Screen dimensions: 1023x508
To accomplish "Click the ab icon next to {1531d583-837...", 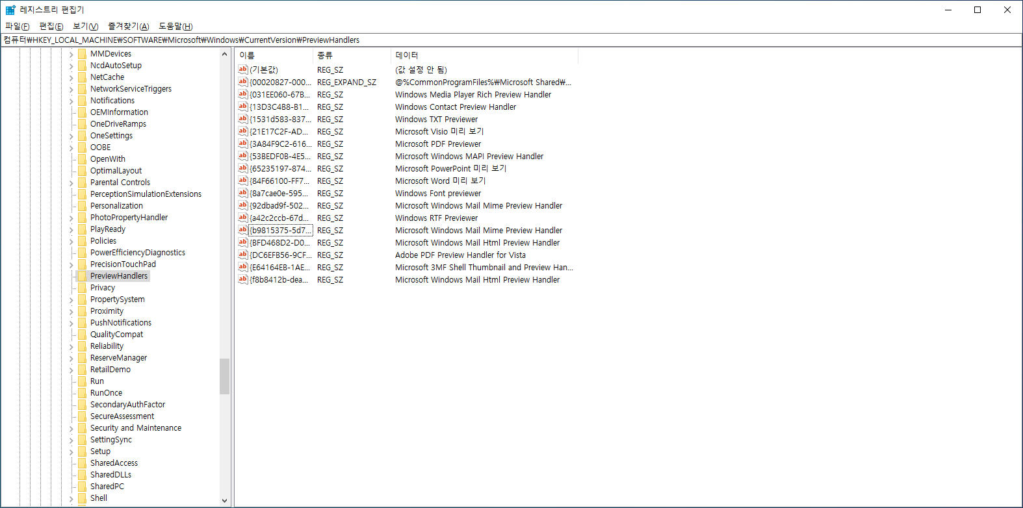I will [x=243, y=119].
